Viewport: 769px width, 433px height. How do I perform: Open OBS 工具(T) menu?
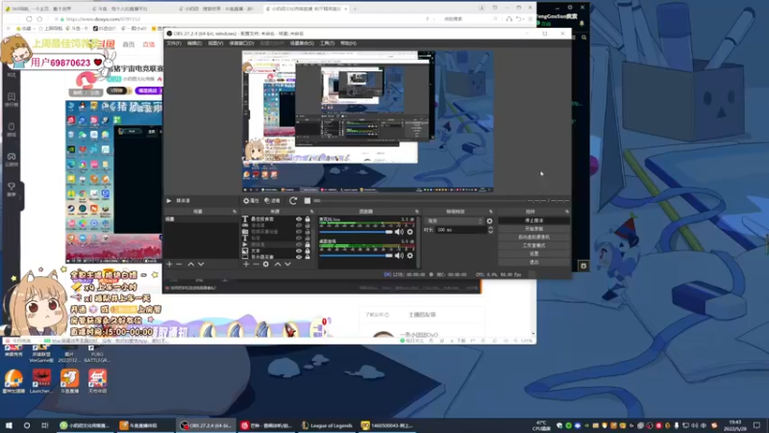click(327, 43)
